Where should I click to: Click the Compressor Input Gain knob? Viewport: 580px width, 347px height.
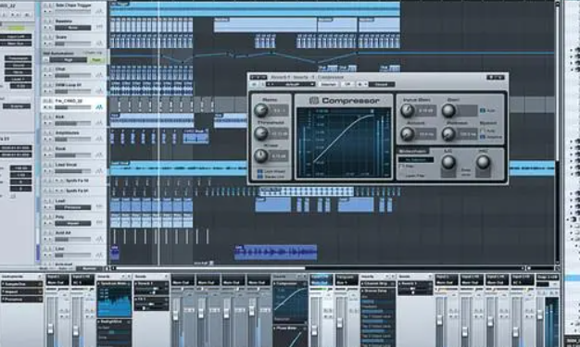pyautogui.click(x=408, y=110)
